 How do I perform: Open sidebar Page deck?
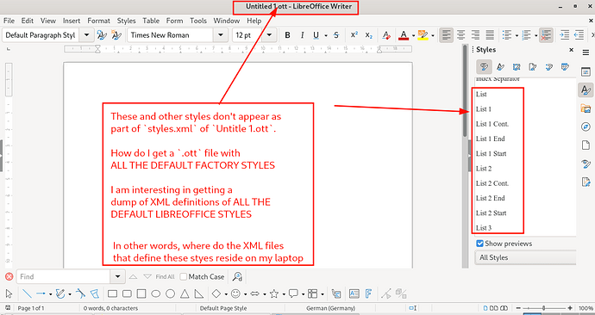(586, 145)
